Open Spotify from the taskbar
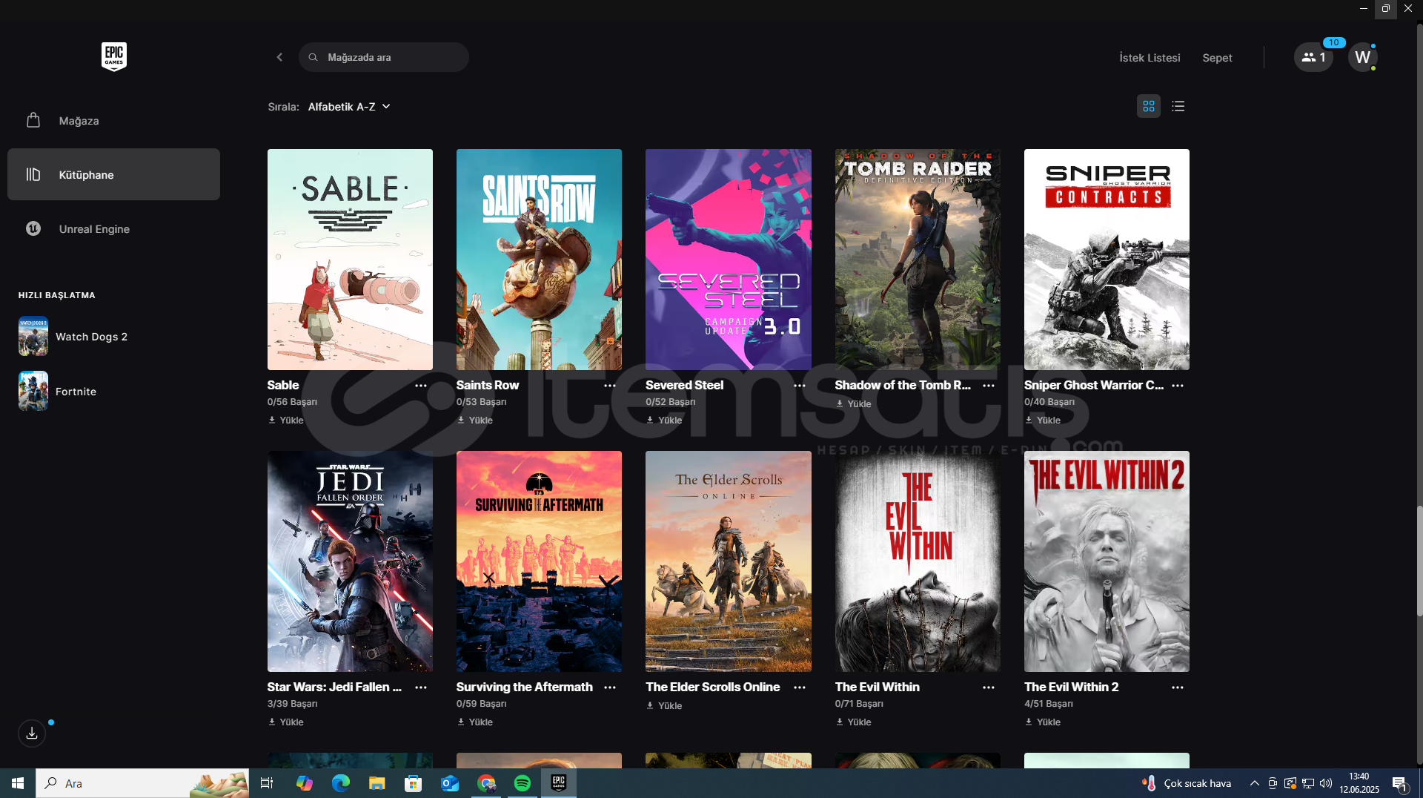Image resolution: width=1423 pixels, height=798 pixels. pyautogui.click(x=523, y=783)
